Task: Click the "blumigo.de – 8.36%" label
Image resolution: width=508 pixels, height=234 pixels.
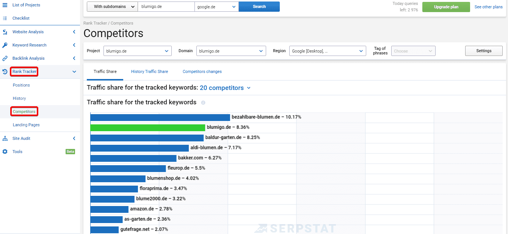Action: [x=228, y=127]
